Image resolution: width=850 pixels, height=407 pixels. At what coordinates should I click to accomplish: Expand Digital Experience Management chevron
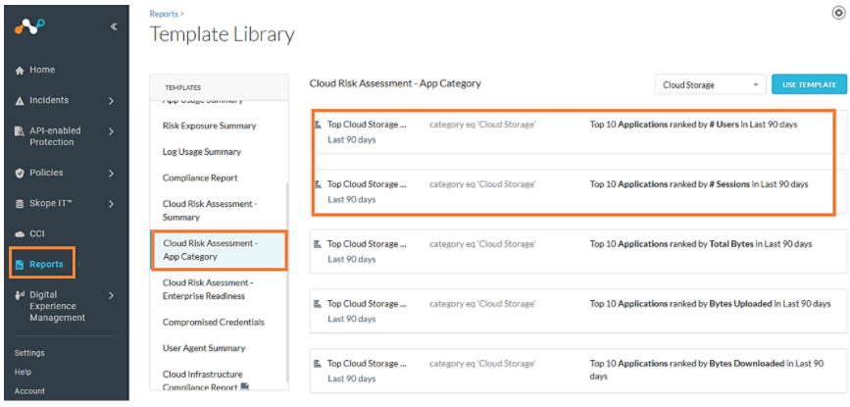111,296
